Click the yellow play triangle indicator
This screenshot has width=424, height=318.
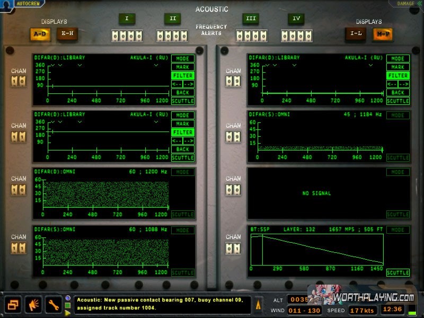(68, 312)
